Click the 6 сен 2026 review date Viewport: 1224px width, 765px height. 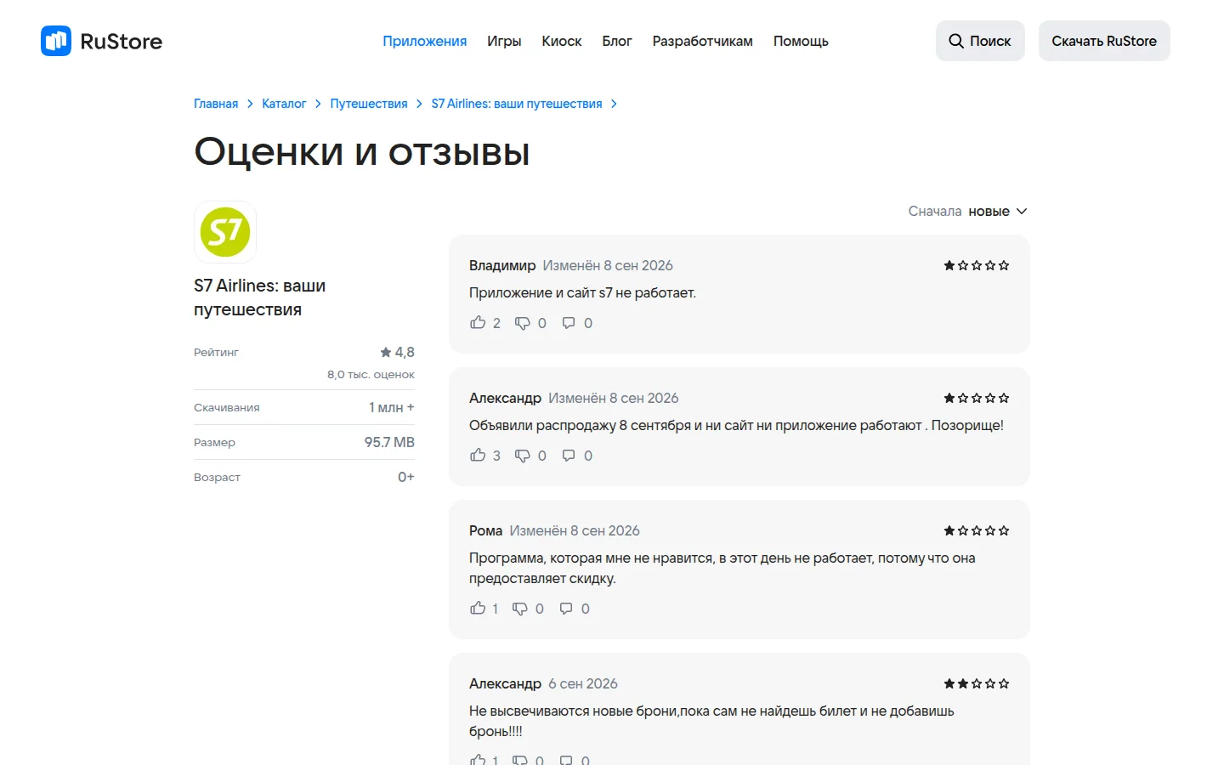(583, 683)
